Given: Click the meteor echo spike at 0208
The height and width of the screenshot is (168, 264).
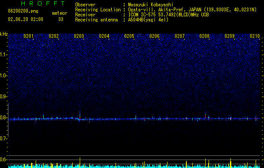Looking at the screenshot, I should click(x=205, y=116).
